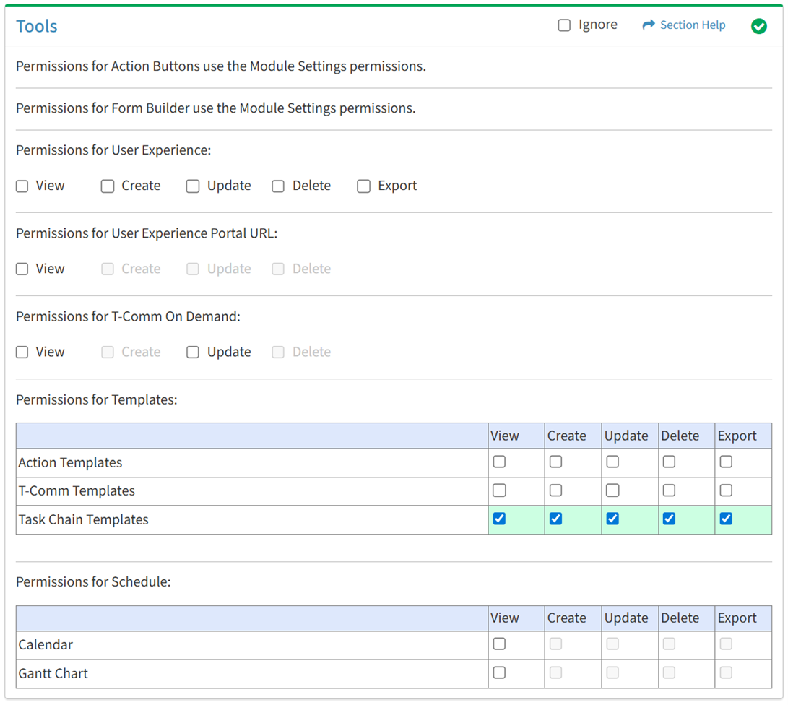Click the Section Help arrow icon
Screen dimensions: 788x705
648,25
